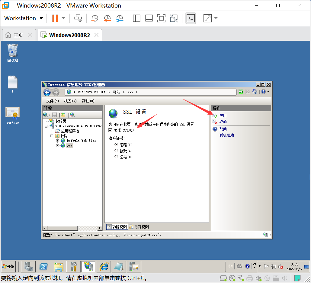The image size is (311, 283).
Task: Expand the breadcrumb arrow after www
Action: tap(137, 92)
